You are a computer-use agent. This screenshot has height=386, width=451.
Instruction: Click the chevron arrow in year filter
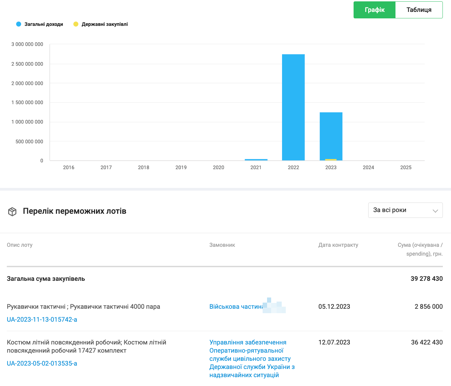(435, 211)
